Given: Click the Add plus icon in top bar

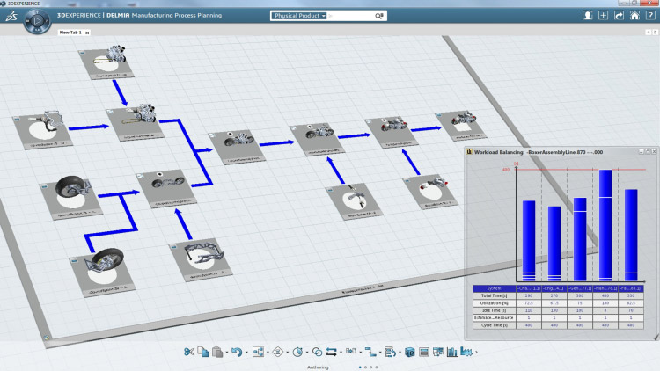Looking at the screenshot, I should [603, 16].
